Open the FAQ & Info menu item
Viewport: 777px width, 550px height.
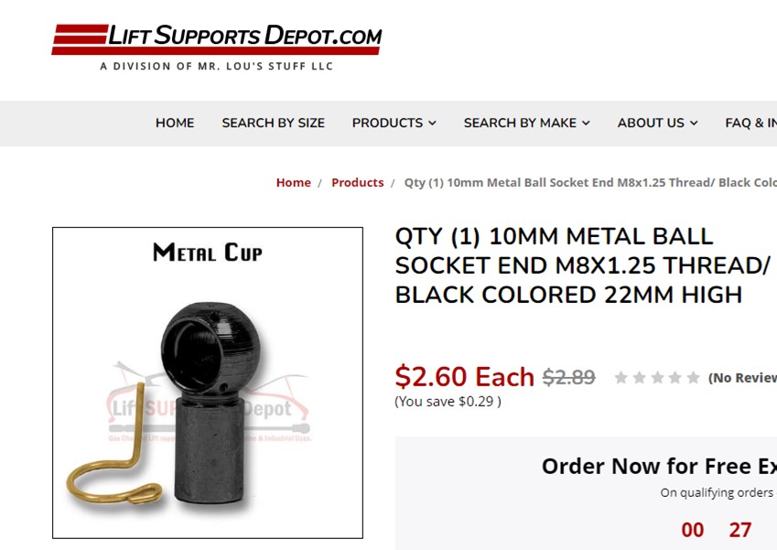[x=750, y=123]
